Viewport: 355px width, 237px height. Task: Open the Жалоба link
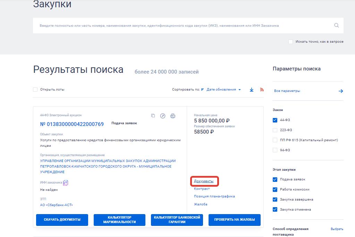[x=201, y=204]
